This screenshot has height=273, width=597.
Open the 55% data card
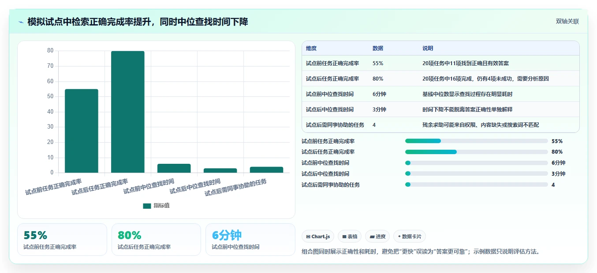[62, 240]
